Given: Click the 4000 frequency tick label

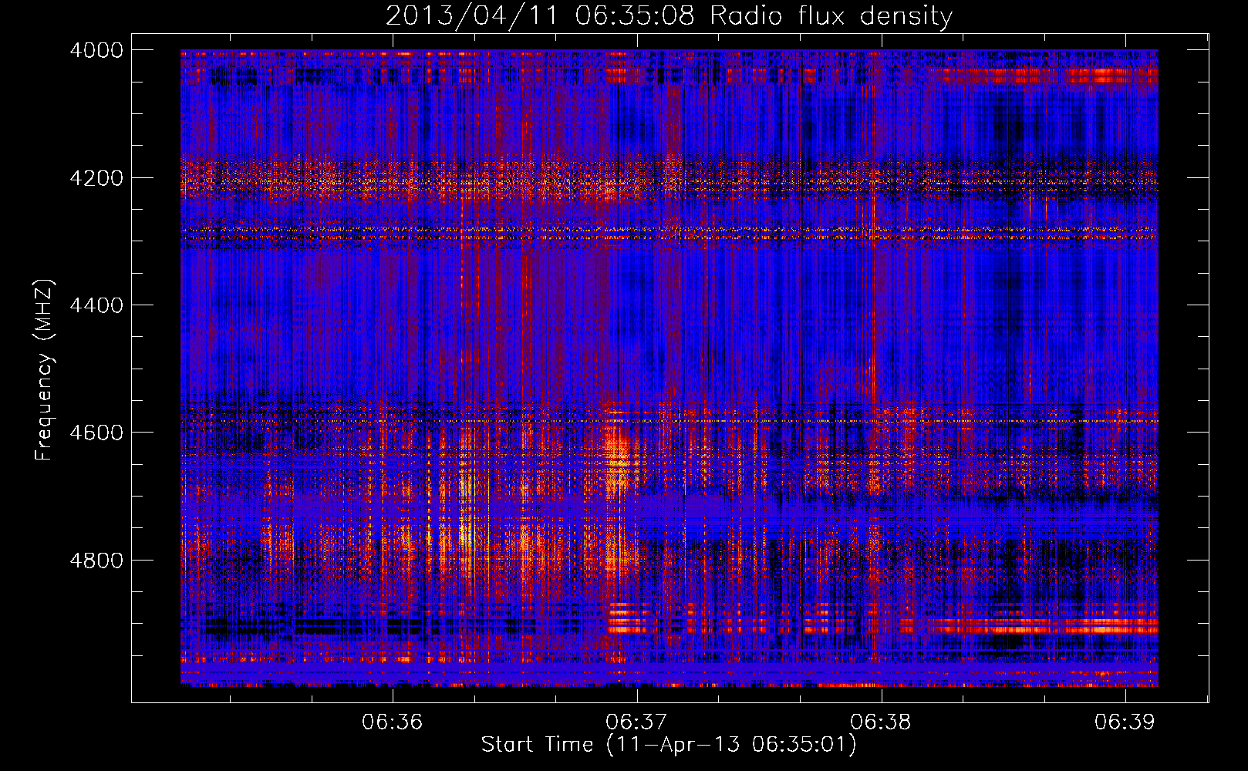Looking at the screenshot, I should [96, 50].
